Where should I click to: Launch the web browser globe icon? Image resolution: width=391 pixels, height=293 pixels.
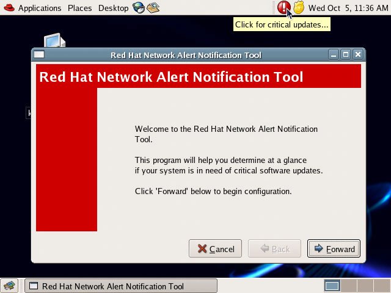coord(139,8)
